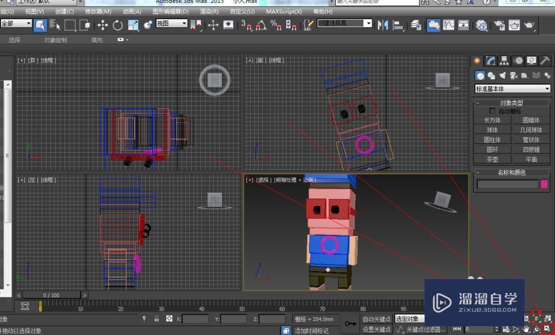
Task: Enable the 自动栅格 AutoGrid checkbox
Action: click(492, 110)
